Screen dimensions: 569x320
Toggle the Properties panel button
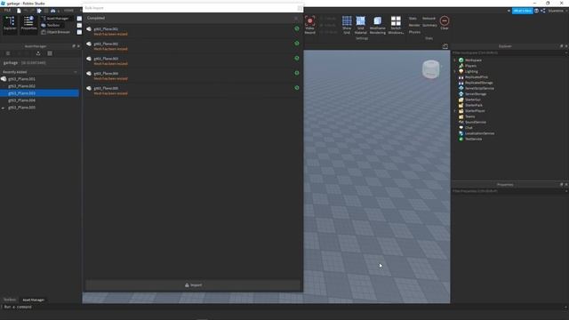28,24
